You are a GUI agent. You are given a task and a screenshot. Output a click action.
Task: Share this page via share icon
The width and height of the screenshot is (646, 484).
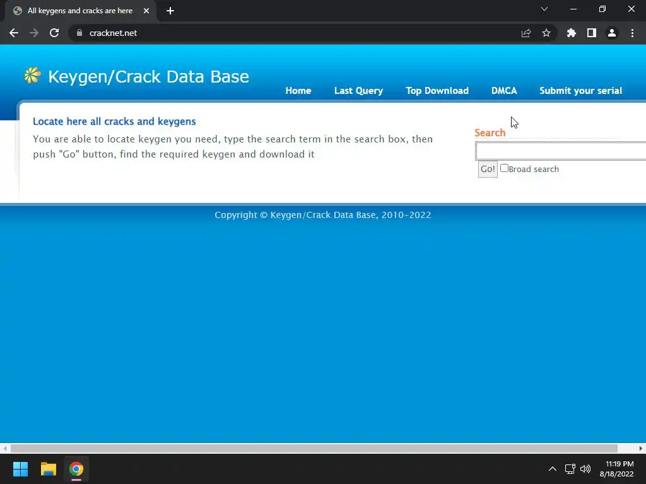click(526, 33)
